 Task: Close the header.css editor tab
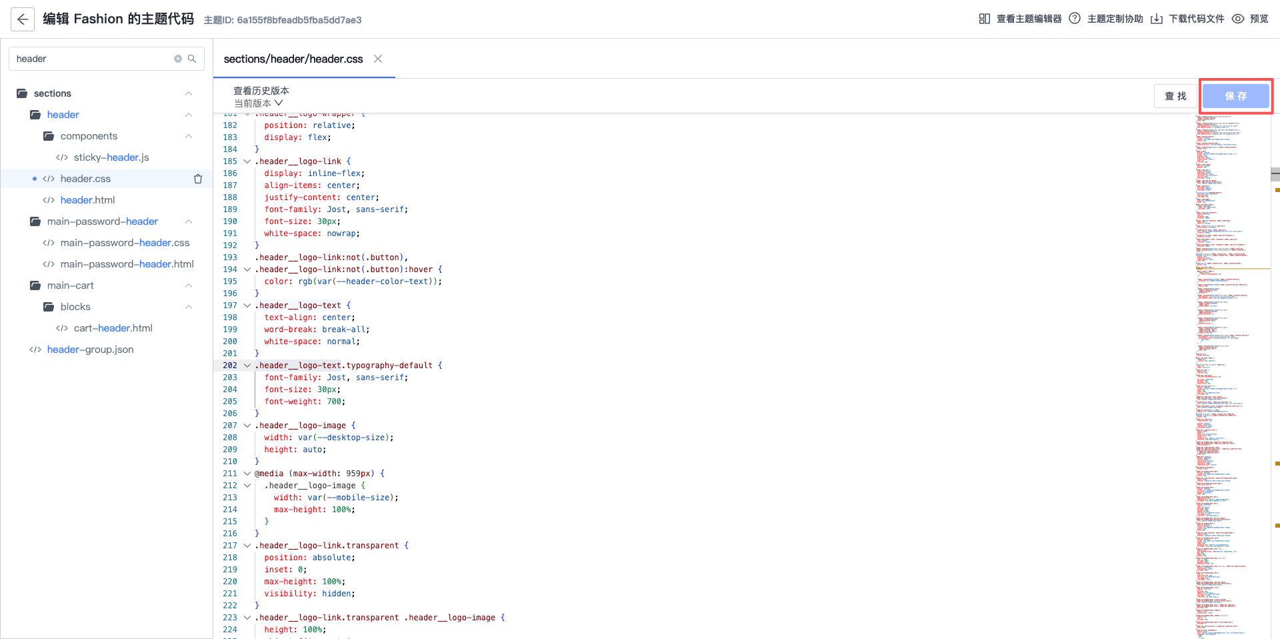(x=378, y=59)
